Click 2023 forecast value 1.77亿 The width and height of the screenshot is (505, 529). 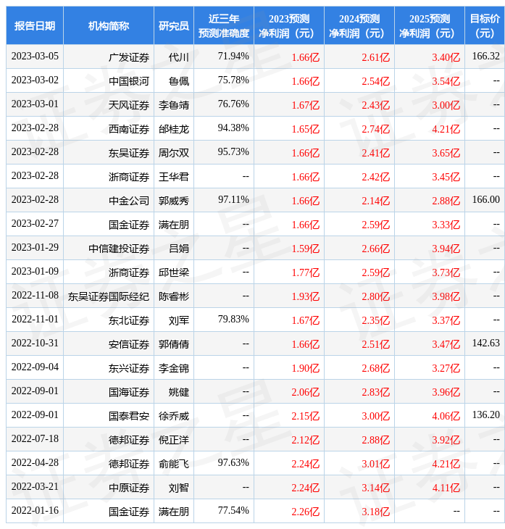pyautogui.click(x=306, y=272)
